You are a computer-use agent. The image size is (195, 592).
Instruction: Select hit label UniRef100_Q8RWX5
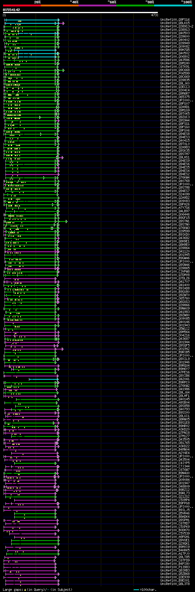175,419
